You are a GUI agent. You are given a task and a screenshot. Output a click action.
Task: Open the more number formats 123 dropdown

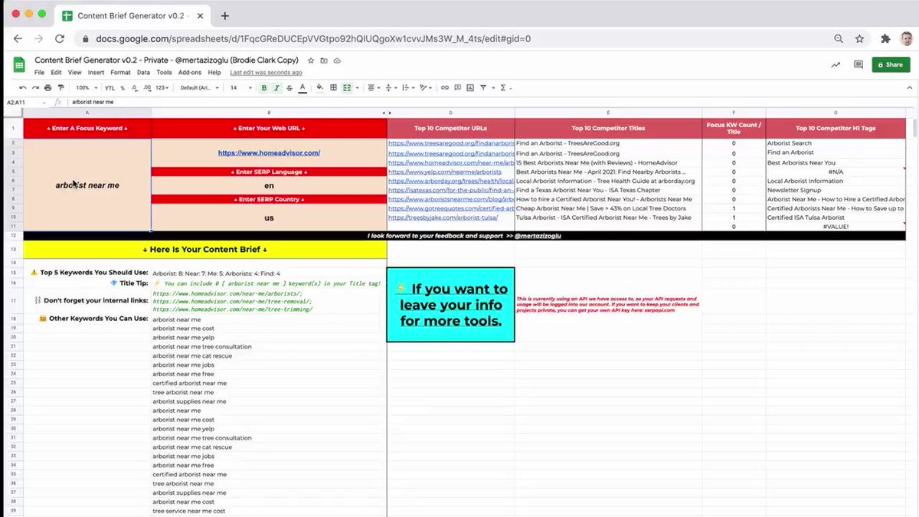(162, 88)
